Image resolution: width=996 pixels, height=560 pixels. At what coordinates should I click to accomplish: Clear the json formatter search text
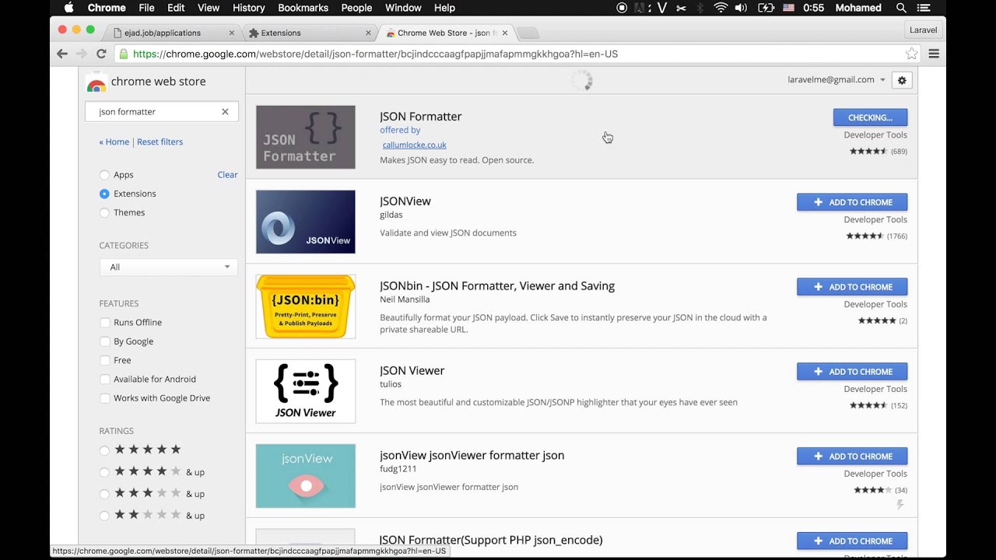(225, 112)
